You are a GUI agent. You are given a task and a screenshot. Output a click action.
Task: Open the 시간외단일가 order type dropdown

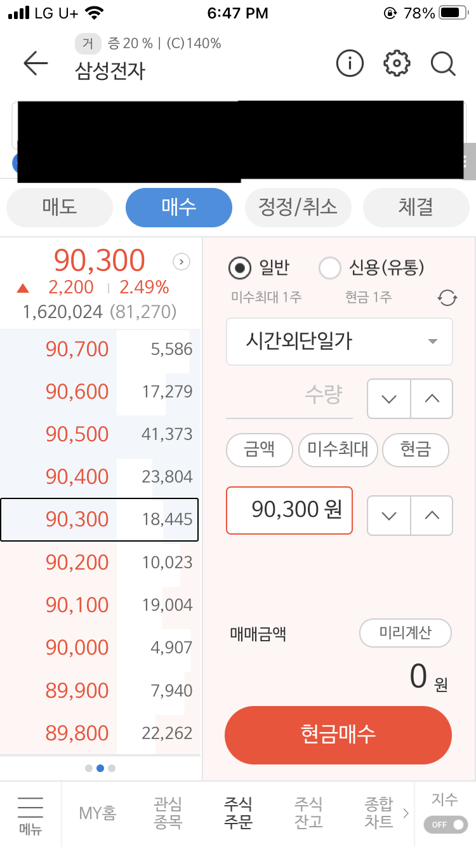click(339, 342)
